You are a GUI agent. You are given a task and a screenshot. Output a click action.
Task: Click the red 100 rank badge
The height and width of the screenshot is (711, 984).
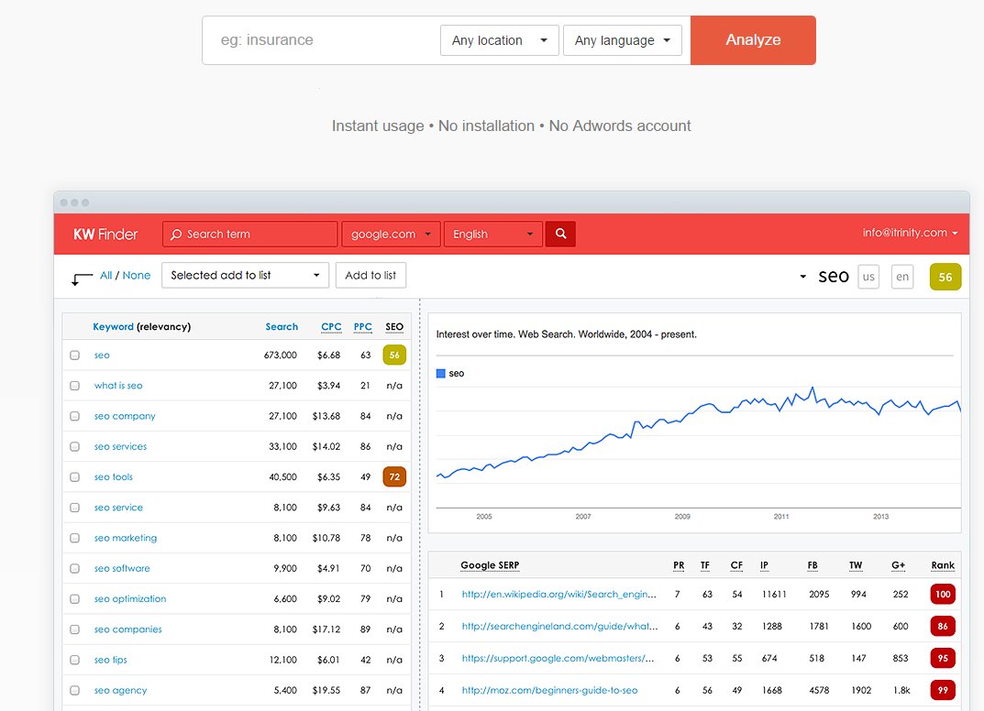pyautogui.click(x=943, y=595)
